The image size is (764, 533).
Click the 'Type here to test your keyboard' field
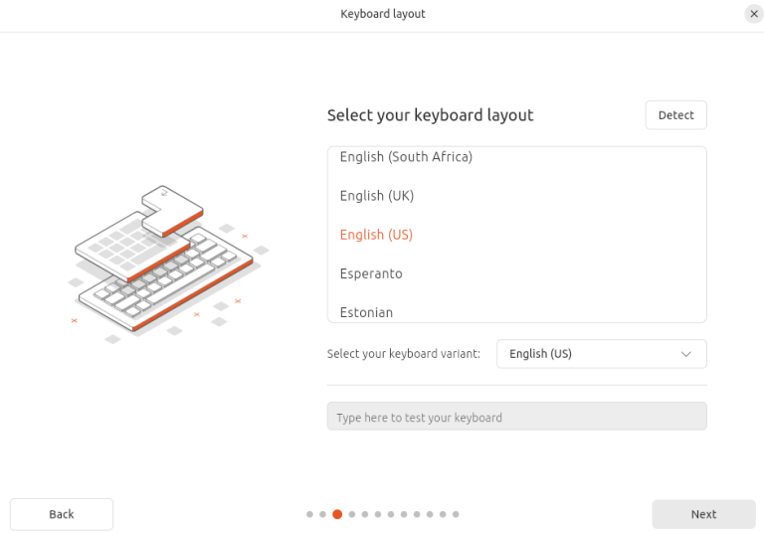click(x=516, y=417)
